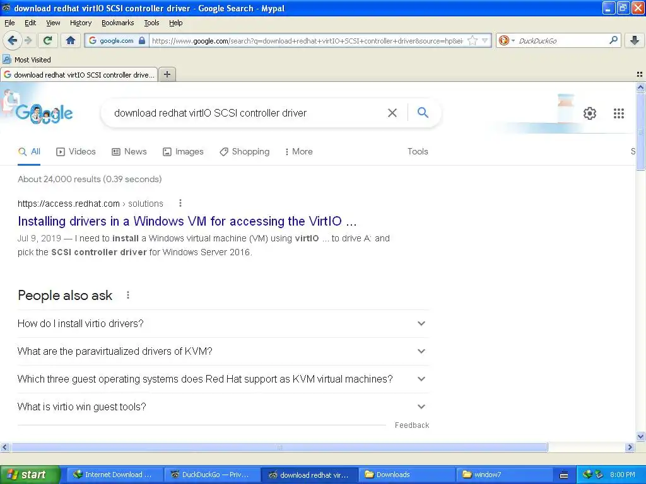Select the download redhat virtIO browser tab
Viewport: 646px width, 484px height.
[79, 74]
